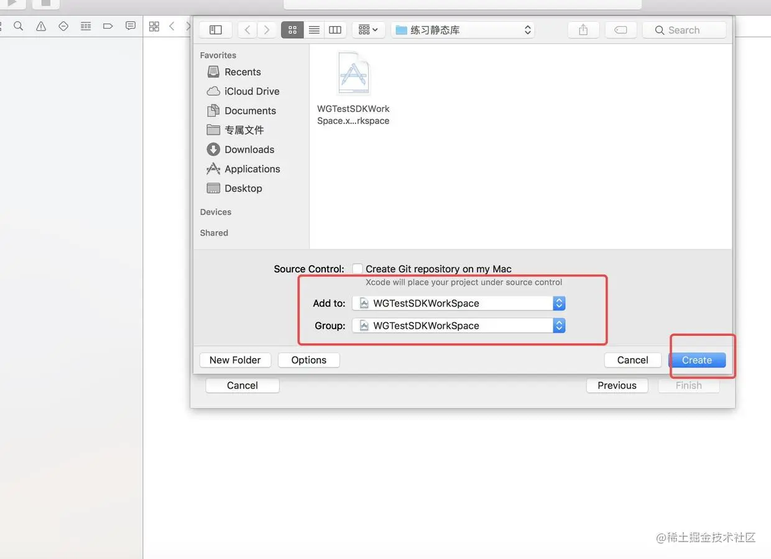Viewport: 771px width, 559px height.
Task: Click the Options button
Action: click(309, 360)
